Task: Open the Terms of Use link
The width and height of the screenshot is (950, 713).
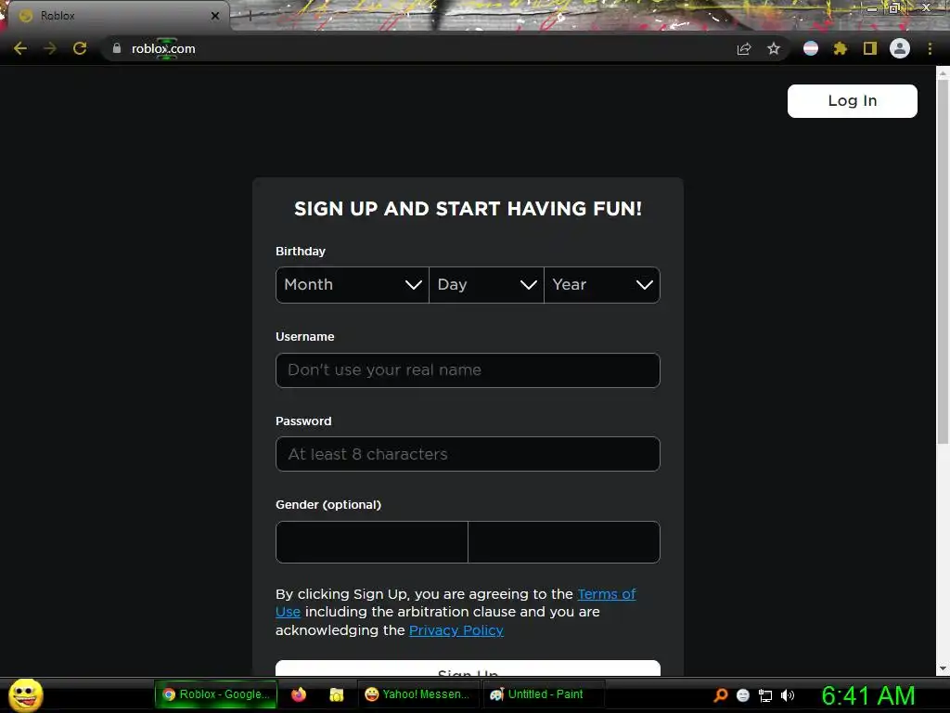Action: coord(607,594)
